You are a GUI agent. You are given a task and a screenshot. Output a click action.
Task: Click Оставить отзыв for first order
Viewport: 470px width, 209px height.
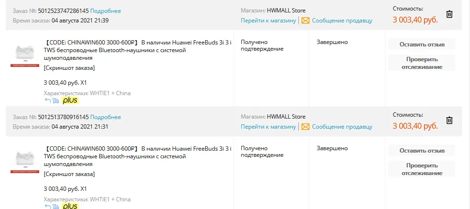[422, 44]
